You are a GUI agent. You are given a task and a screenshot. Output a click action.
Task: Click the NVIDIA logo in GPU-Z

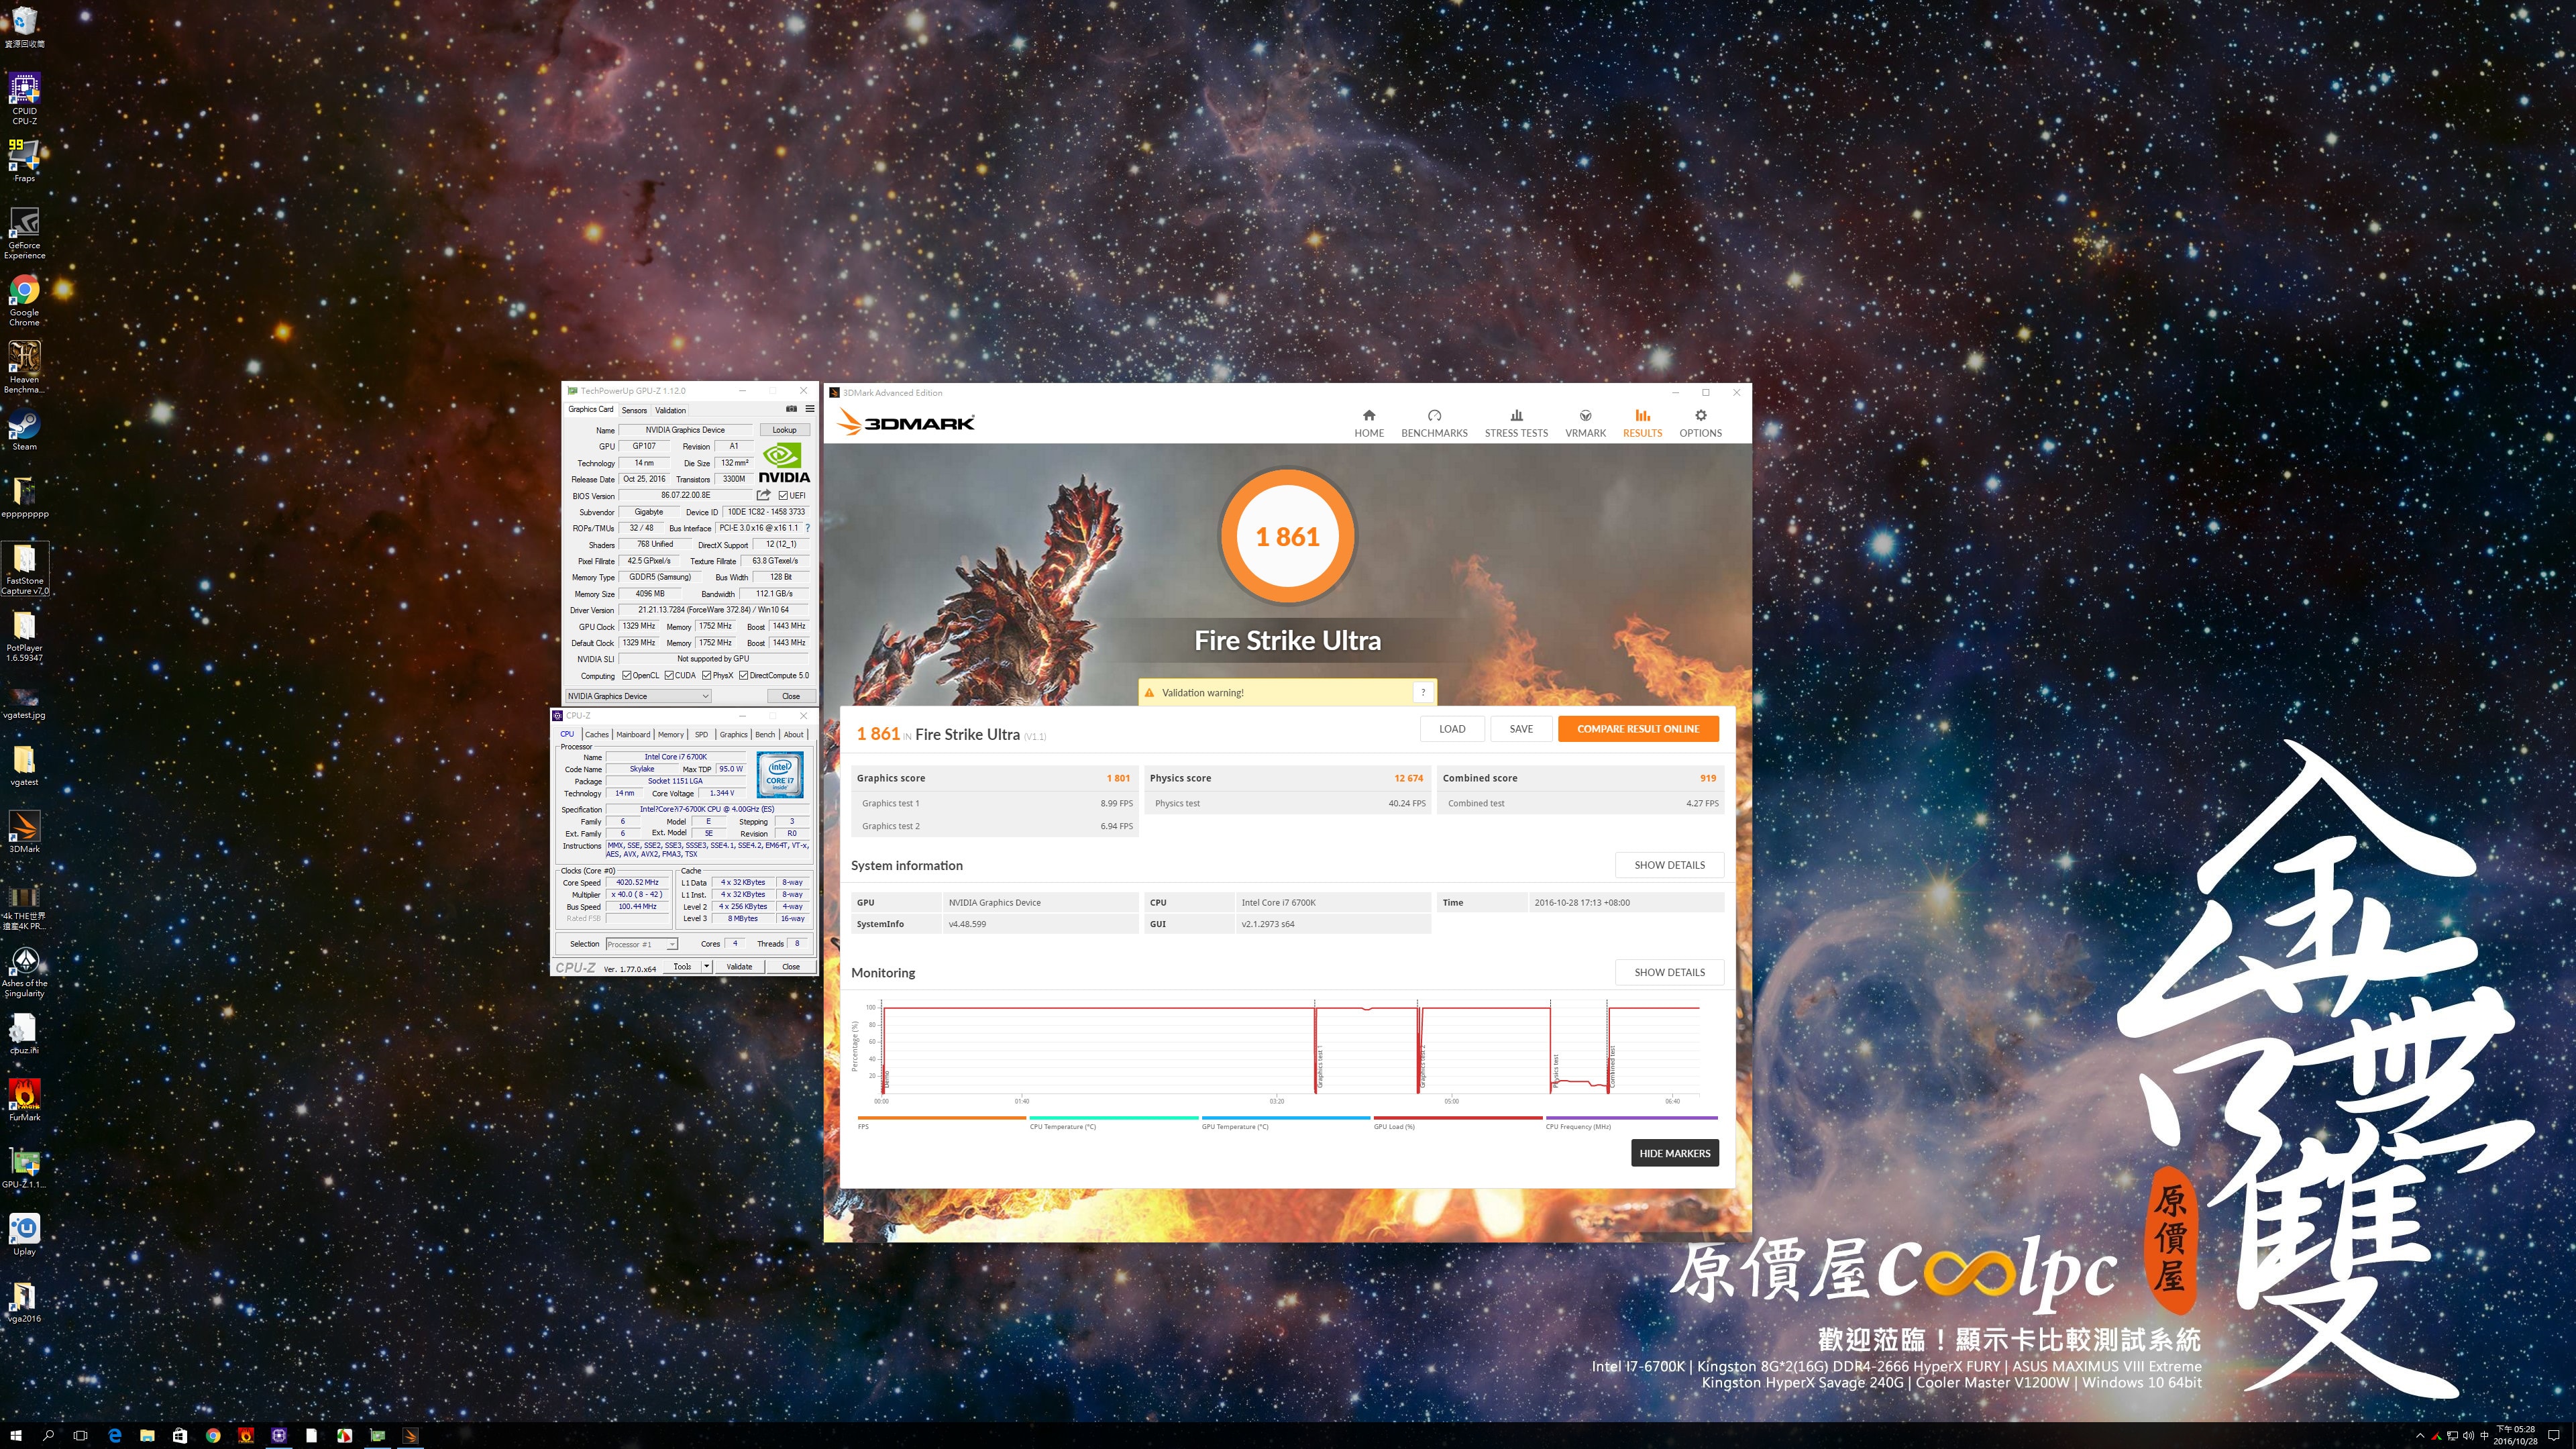tap(784, 464)
